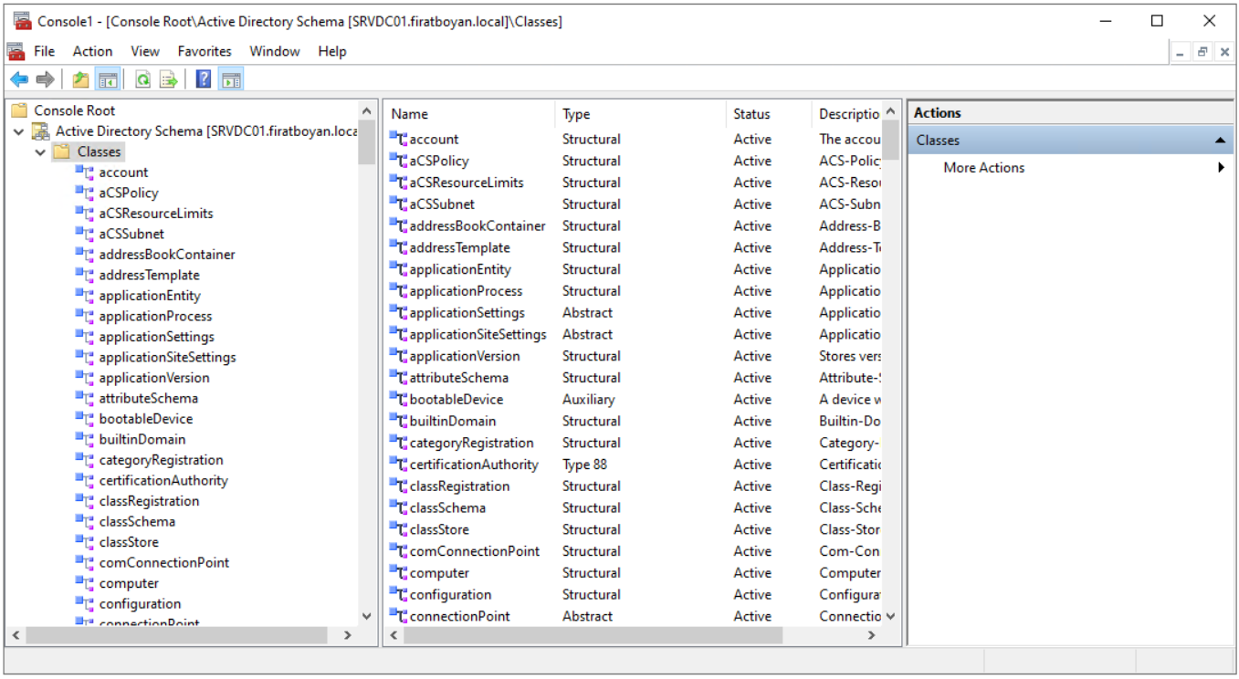Click the account class icon in tree
Screen dimensions: 1239x679
(x=85, y=172)
